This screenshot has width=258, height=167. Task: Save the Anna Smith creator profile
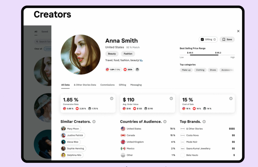click(x=227, y=40)
